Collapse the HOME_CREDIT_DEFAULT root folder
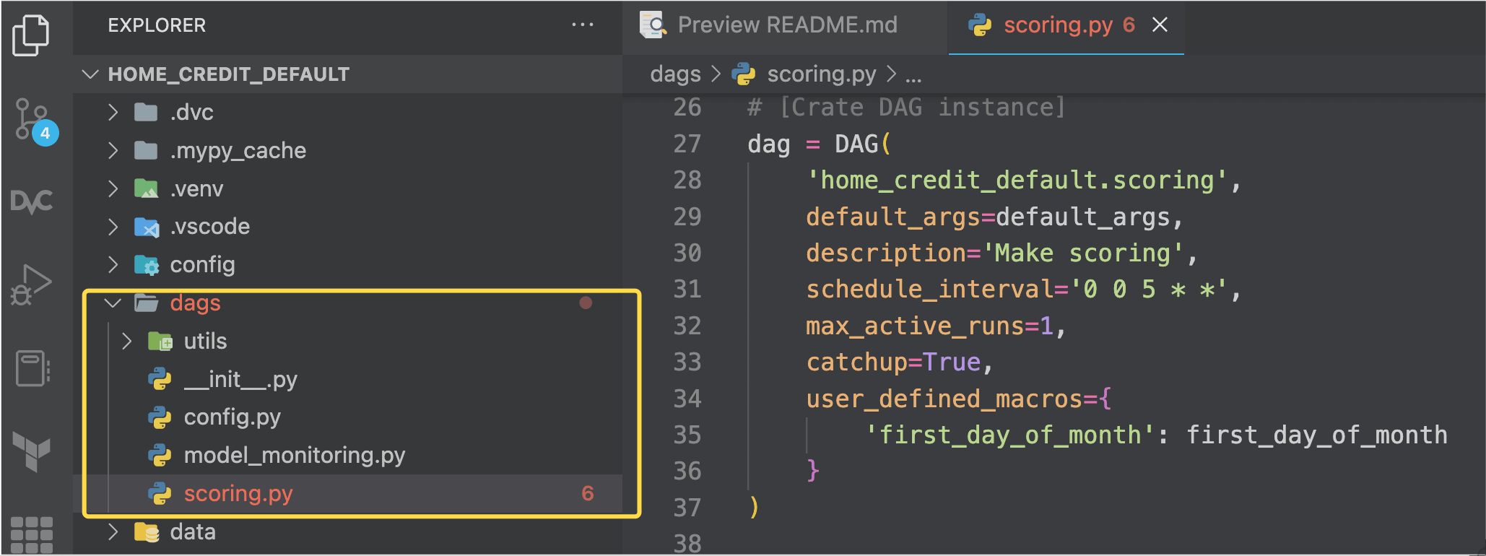 91,74
